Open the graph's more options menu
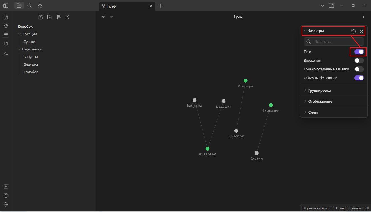The image size is (371, 212). point(364,16)
